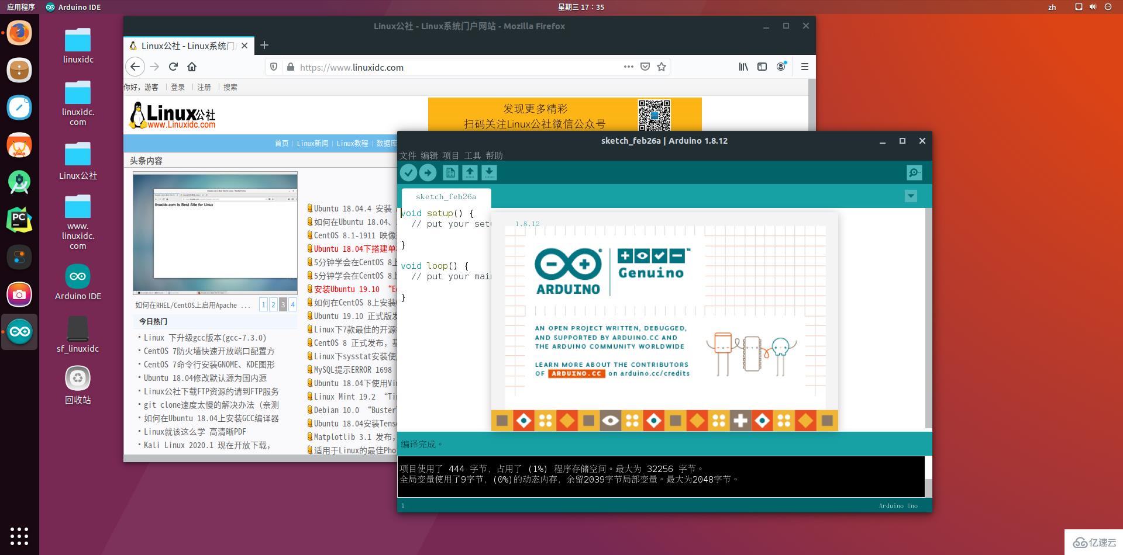Open the 编辑 menu in Arduino
The height and width of the screenshot is (555, 1123).
pos(429,155)
